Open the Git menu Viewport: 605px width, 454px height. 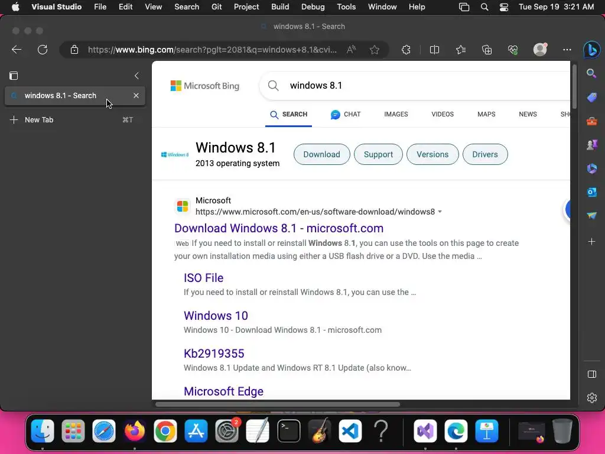click(216, 7)
